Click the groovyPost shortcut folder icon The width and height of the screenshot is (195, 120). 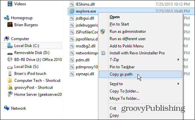[10, 87]
